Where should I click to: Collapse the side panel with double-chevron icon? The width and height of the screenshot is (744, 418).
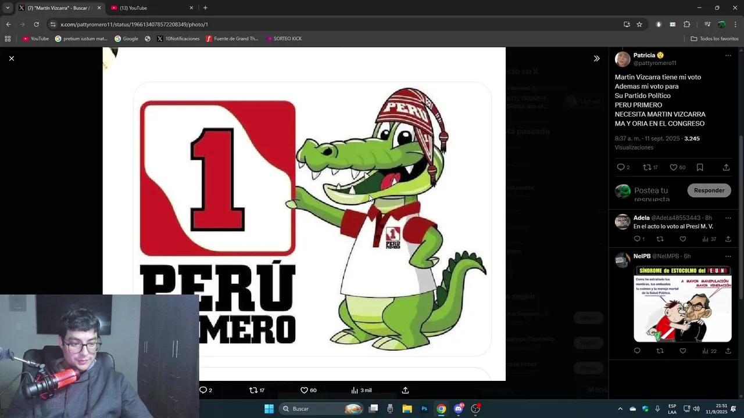[x=596, y=59]
